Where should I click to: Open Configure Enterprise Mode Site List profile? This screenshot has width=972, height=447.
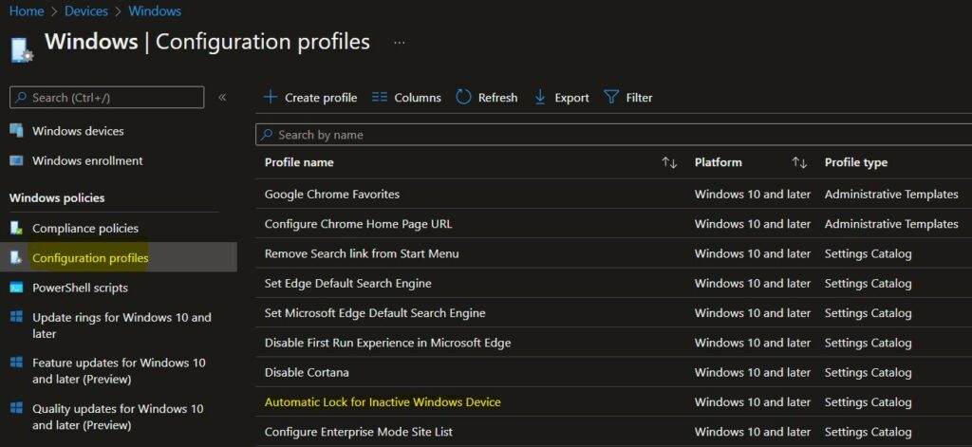click(x=359, y=432)
